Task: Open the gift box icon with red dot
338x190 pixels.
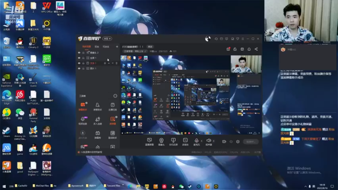Action: 228,49
